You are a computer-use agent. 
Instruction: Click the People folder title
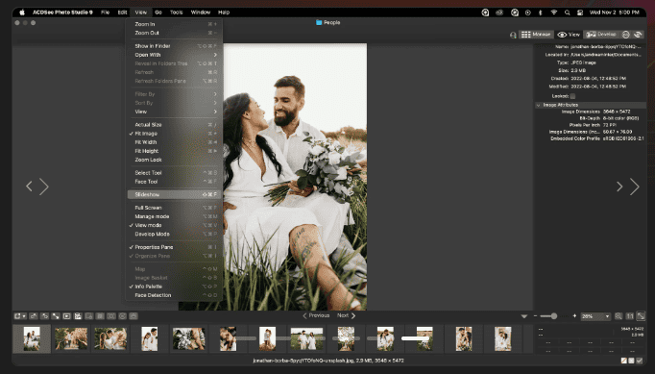(327, 22)
